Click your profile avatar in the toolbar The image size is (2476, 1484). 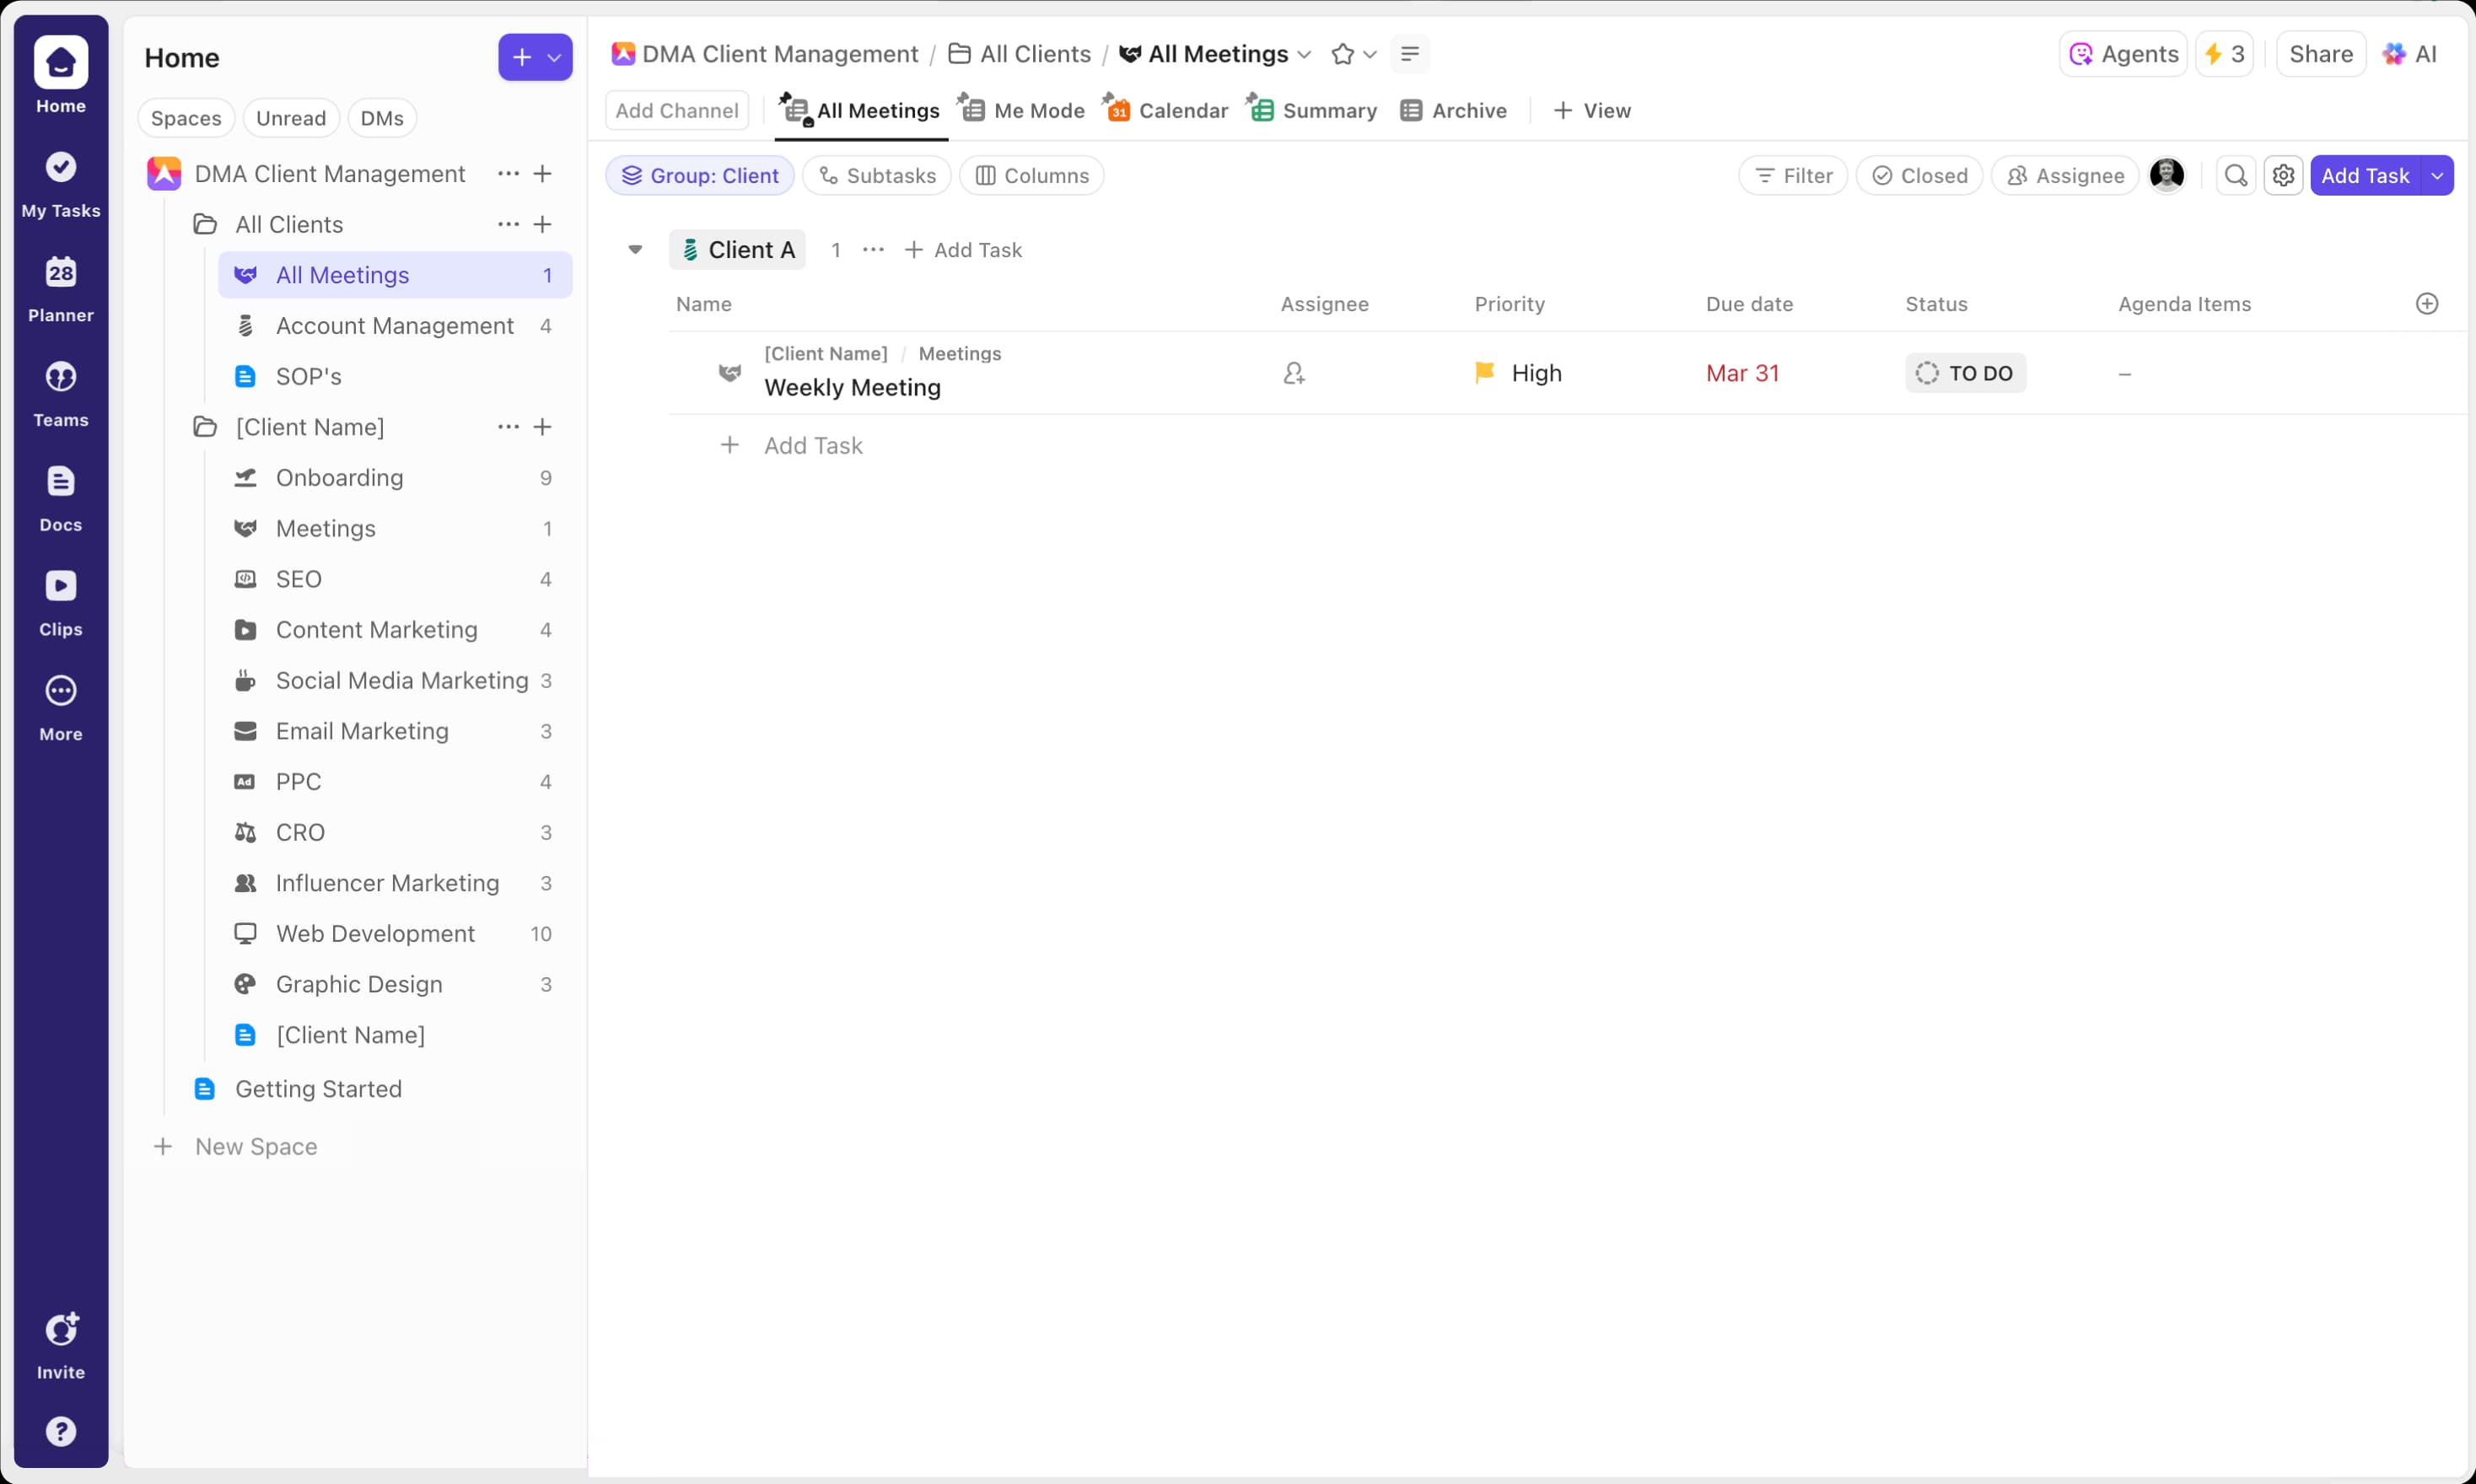click(x=2167, y=175)
